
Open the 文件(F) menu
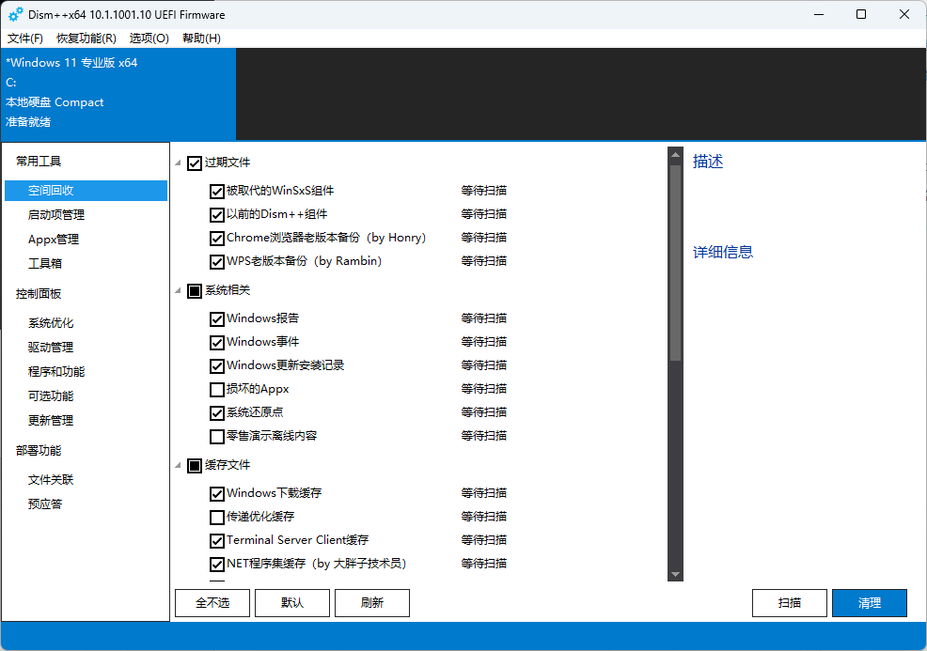click(25, 39)
